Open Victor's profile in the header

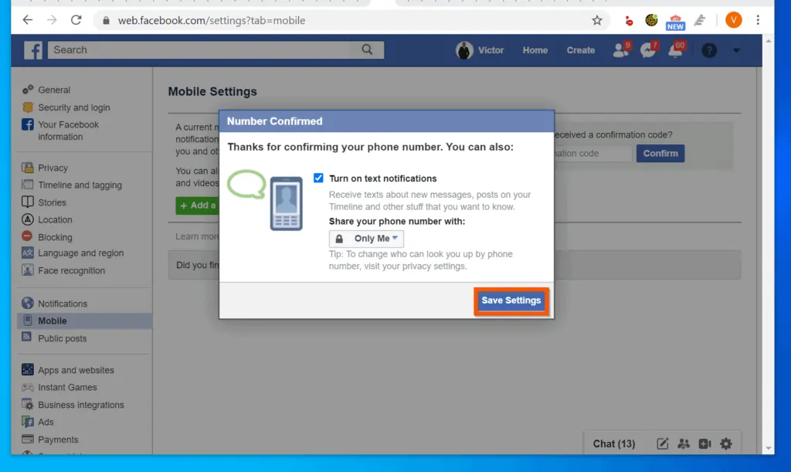tap(480, 50)
